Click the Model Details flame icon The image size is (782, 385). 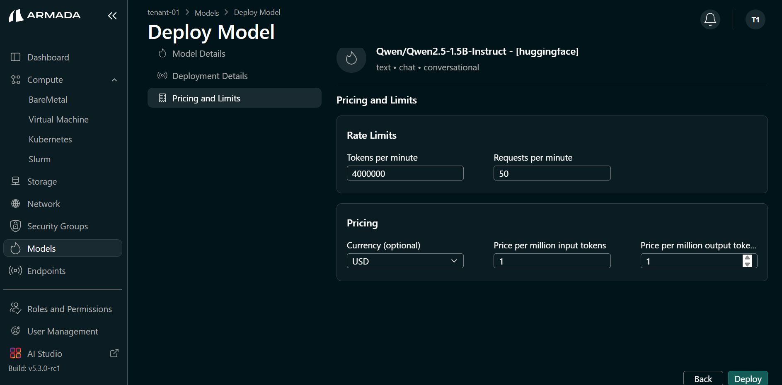[x=162, y=53]
